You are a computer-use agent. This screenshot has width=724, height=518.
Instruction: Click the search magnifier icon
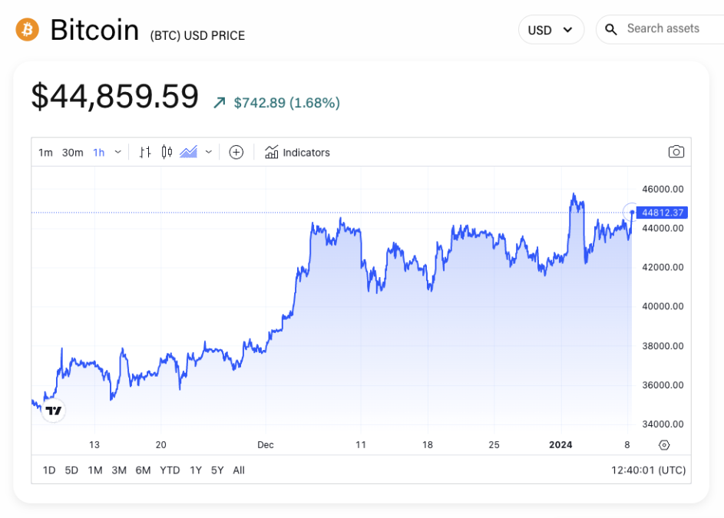(x=610, y=28)
